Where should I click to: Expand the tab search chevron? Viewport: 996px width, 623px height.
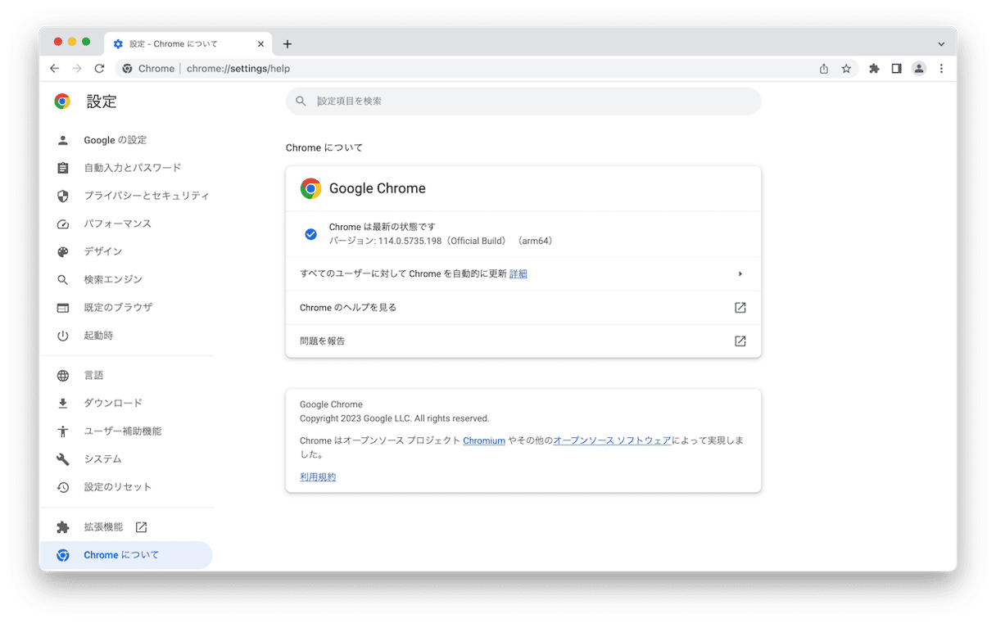pos(941,44)
